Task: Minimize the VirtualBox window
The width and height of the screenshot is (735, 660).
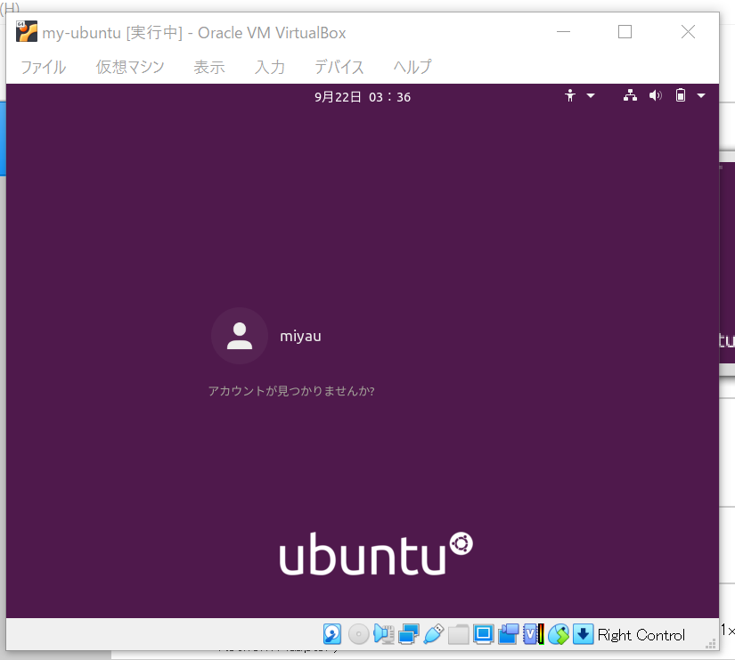Action: 563,32
